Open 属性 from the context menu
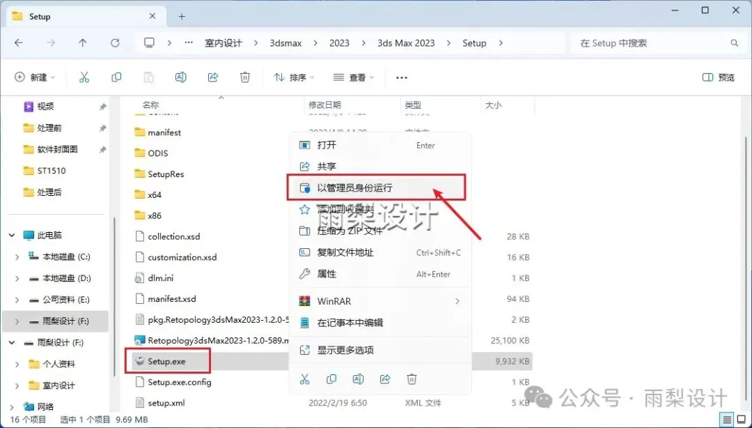Screen dimensions: 752x428 (x=380, y=274)
